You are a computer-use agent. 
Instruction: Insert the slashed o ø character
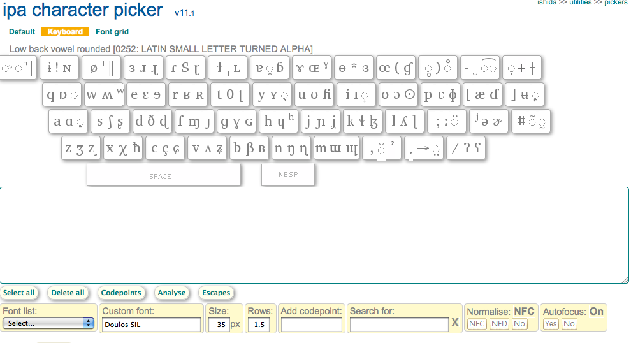click(93, 68)
